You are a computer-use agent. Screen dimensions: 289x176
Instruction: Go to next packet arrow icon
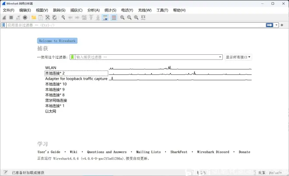click(77, 18)
